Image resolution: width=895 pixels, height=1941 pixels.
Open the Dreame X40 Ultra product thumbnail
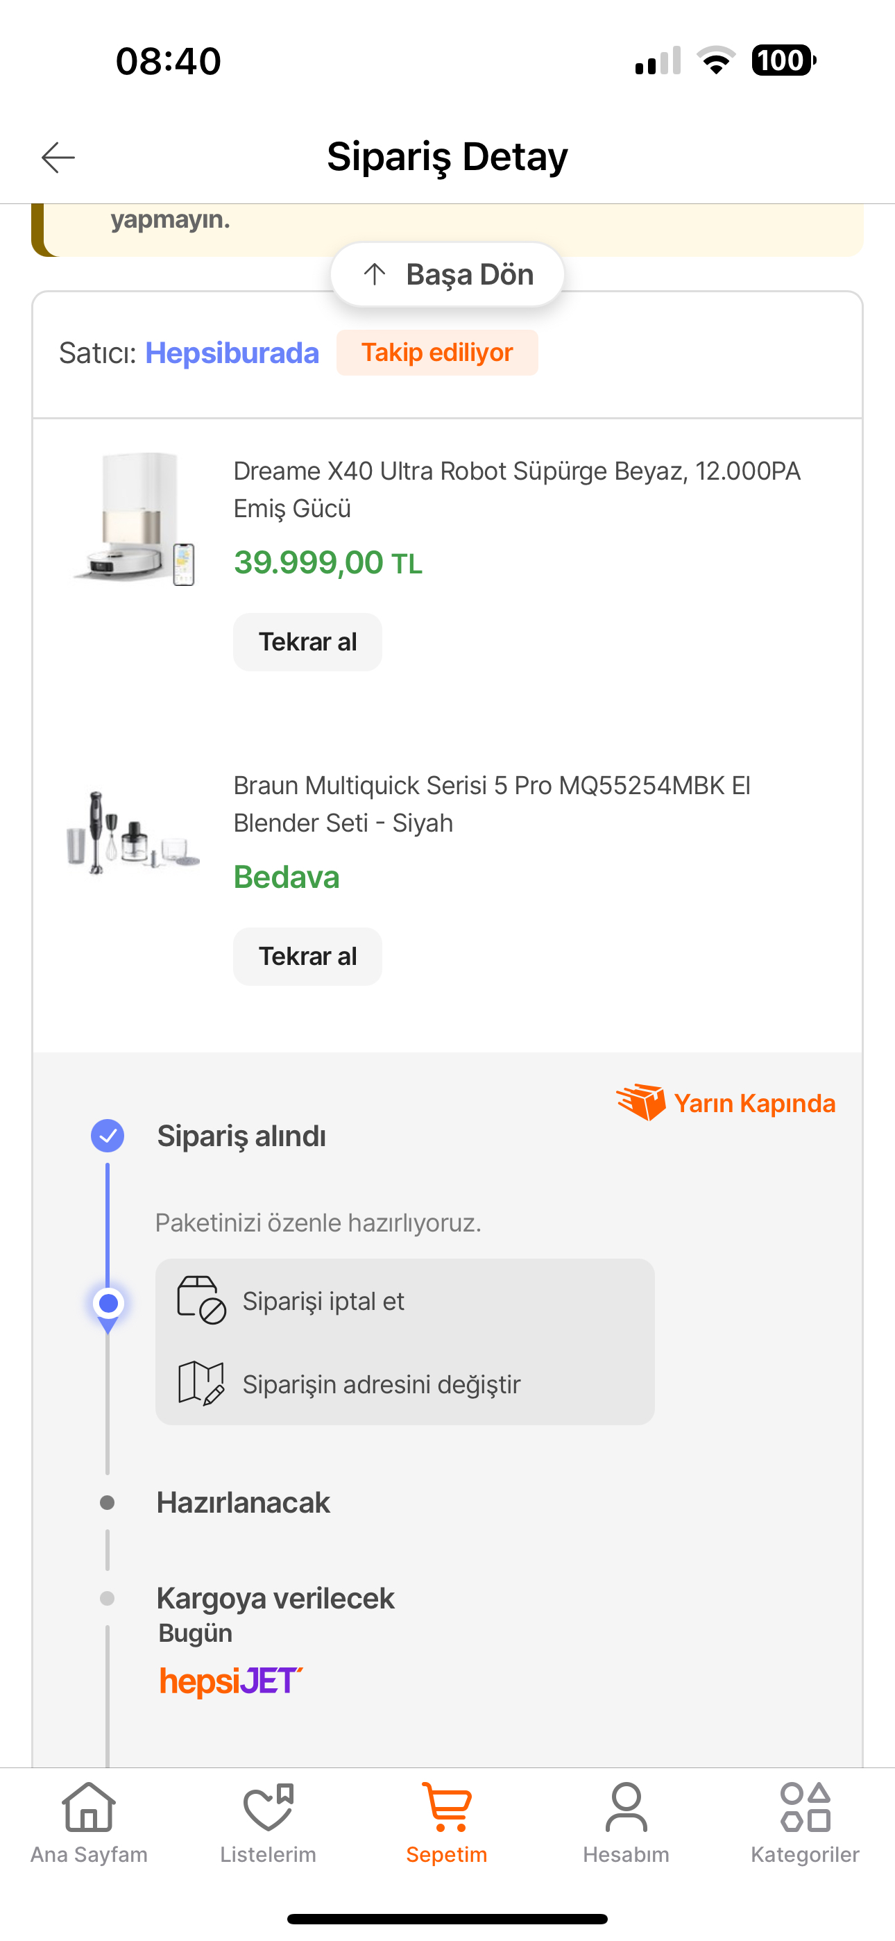134,519
